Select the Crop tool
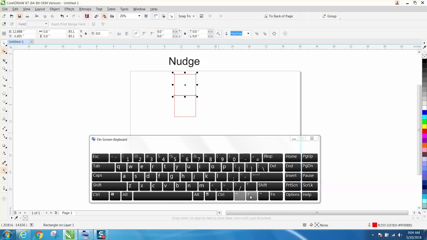Image resolution: width=427 pixels, height=240 pixels. [x=4, y=60]
